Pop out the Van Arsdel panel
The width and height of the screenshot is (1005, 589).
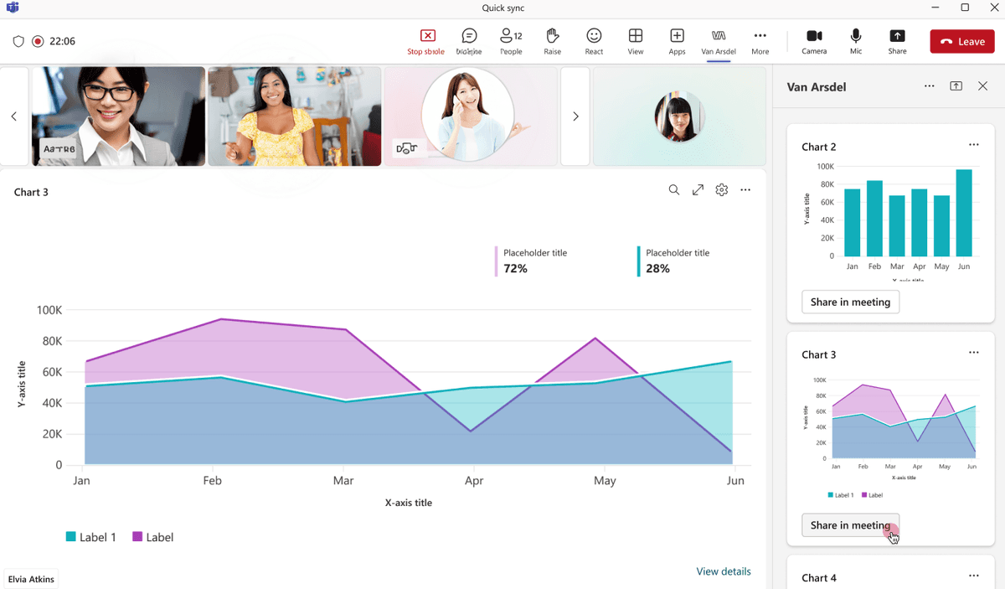(x=956, y=86)
